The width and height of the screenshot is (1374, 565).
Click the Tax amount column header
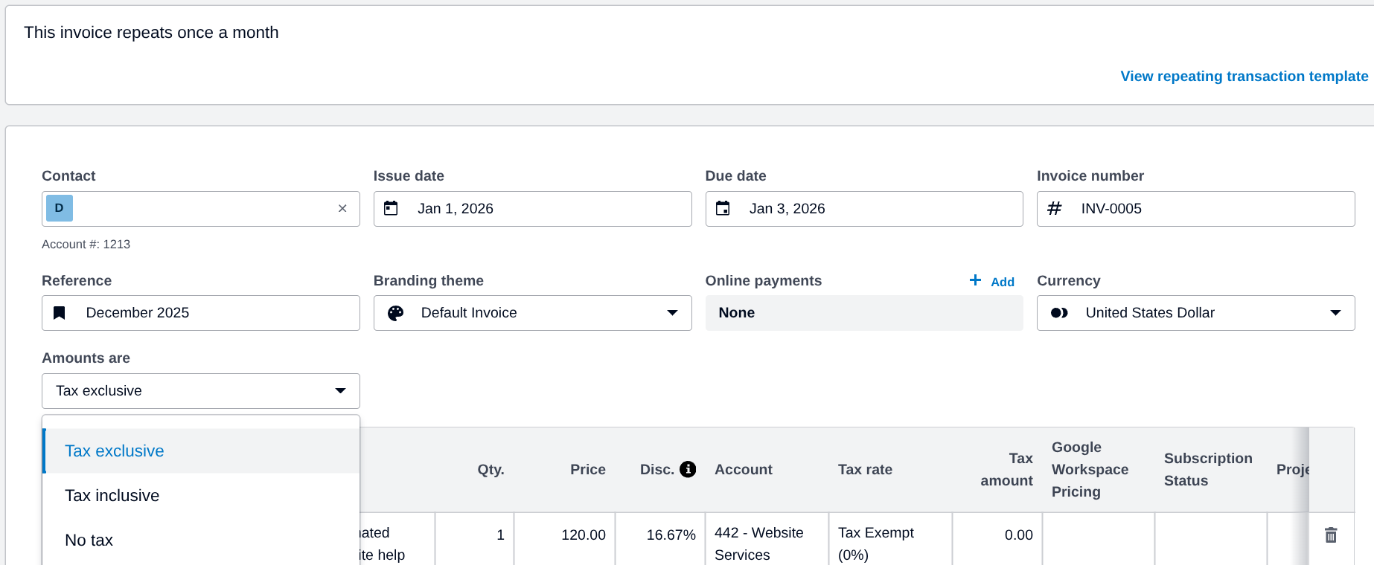click(1006, 469)
